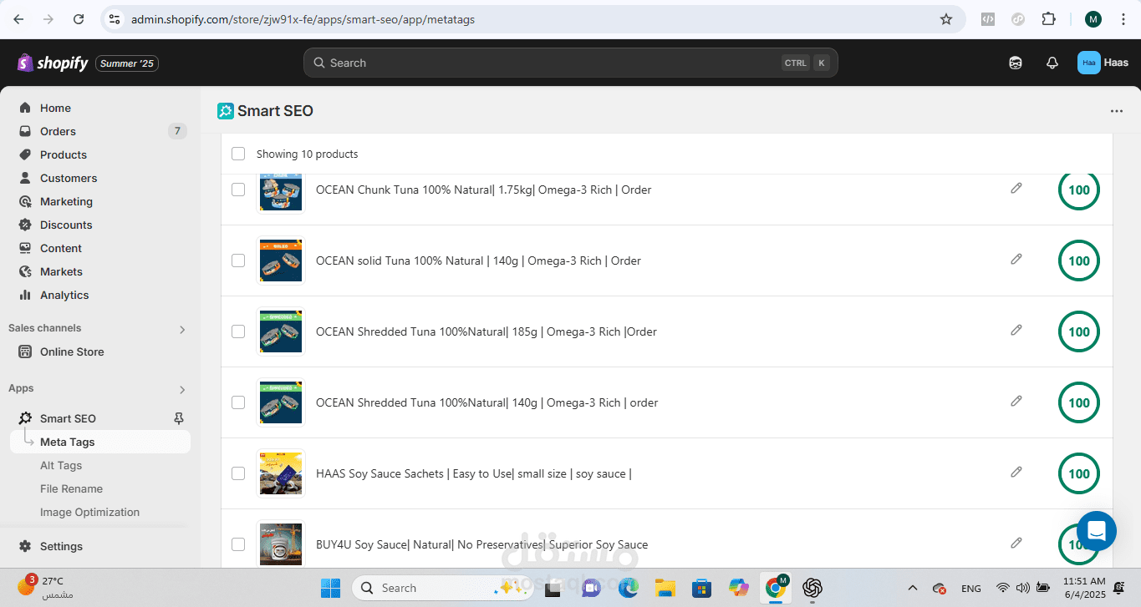Click the Discounts badge icon
This screenshot has width=1141, height=607.
pyautogui.click(x=25, y=225)
